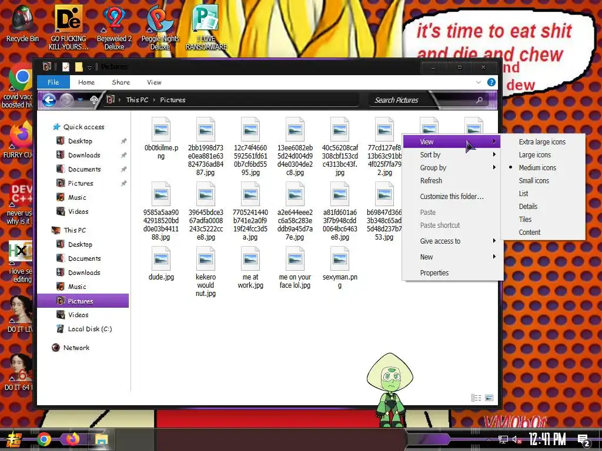The height and width of the screenshot is (451, 602).
Task: Select the file starting with 12c74f4660
Action: 250,147
